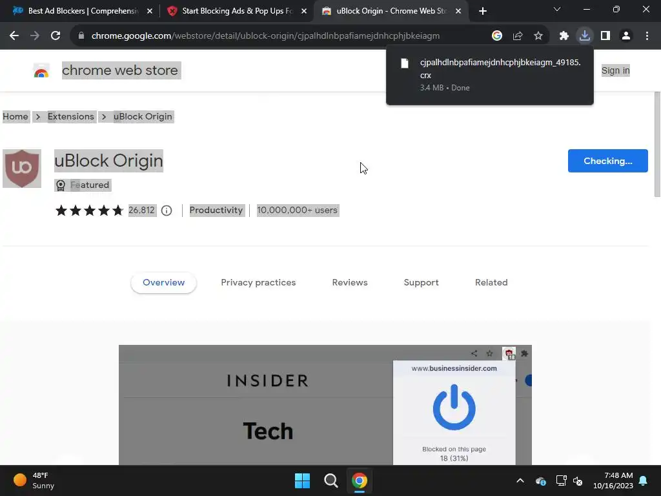
Task: Go to Home breadcrumb
Action: pyautogui.click(x=15, y=116)
